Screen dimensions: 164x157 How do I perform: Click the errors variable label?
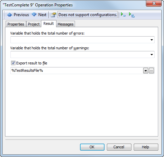(47, 33)
